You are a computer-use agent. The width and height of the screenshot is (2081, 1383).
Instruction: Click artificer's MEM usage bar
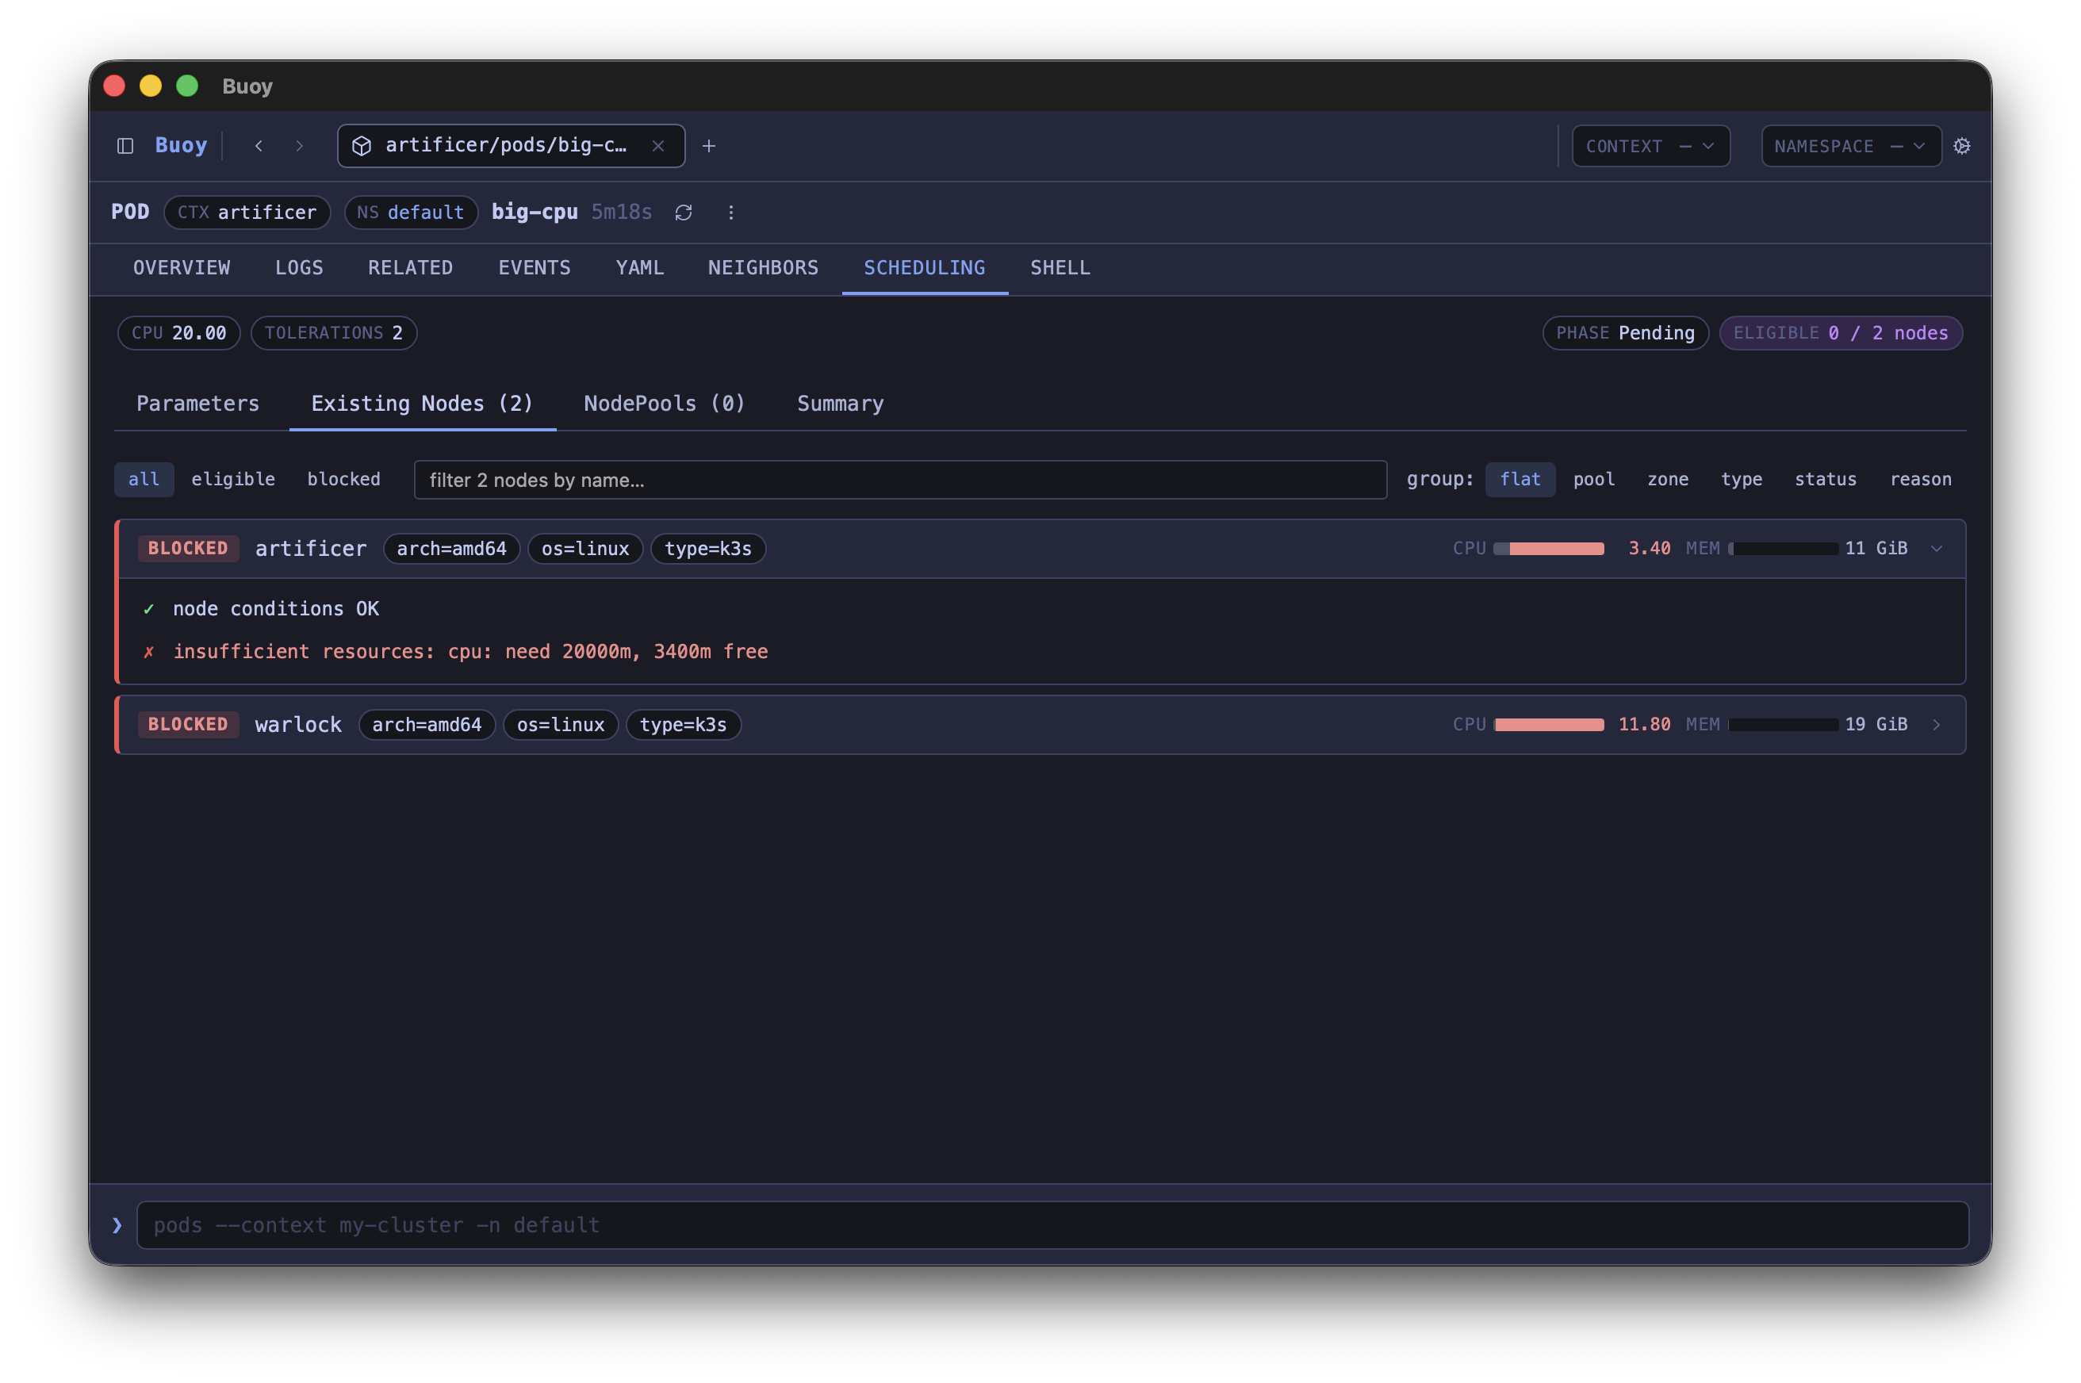(x=1783, y=549)
